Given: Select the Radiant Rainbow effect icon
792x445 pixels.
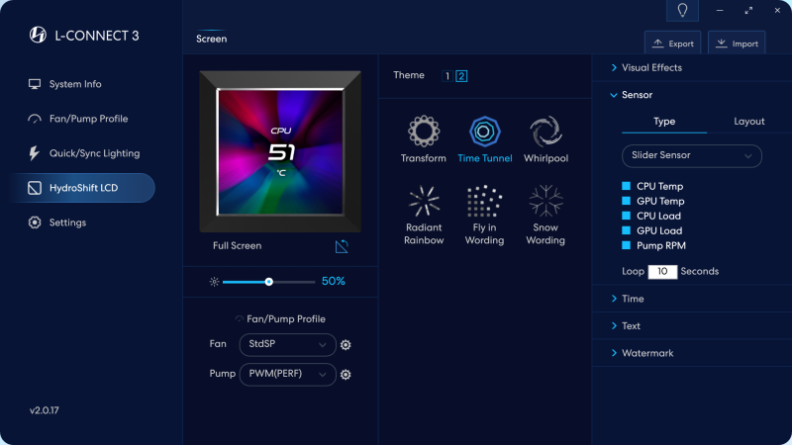Looking at the screenshot, I should [424, 201].
